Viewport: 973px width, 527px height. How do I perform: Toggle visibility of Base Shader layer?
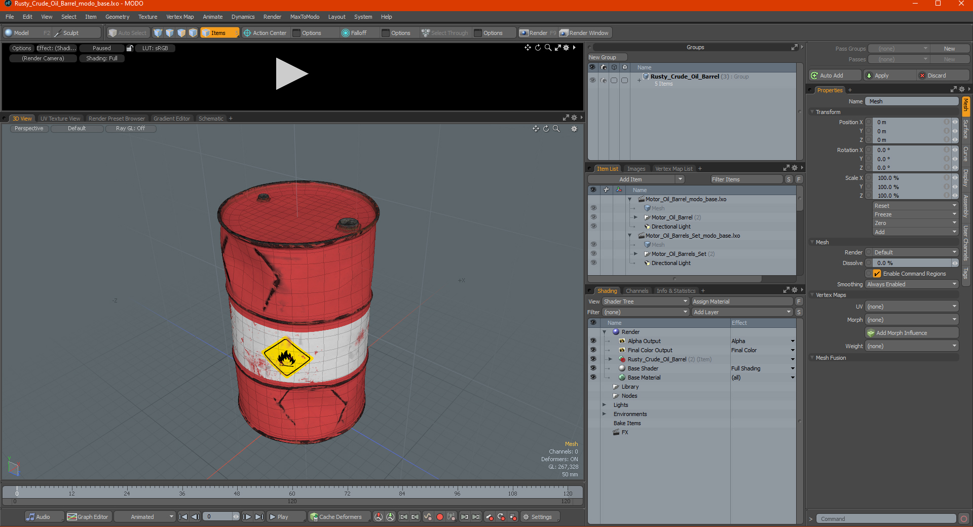coord(593,368)
